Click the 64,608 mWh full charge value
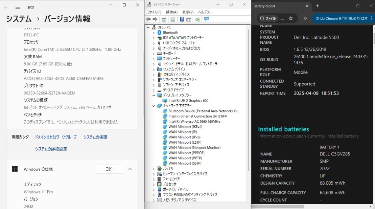The width and height of the screenshot is (375, 209). point(332,192)
